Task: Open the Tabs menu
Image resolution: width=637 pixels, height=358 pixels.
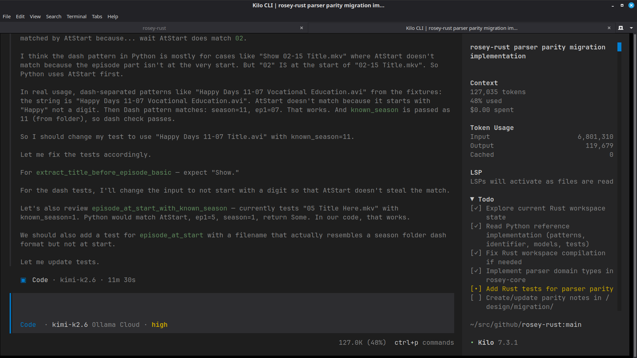Action: pos(97,17)
